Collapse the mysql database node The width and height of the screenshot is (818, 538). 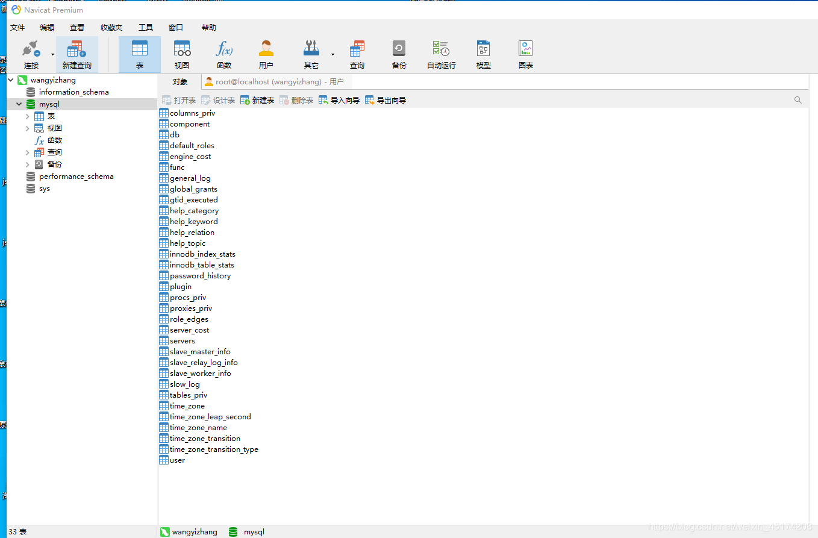point(19,104)
